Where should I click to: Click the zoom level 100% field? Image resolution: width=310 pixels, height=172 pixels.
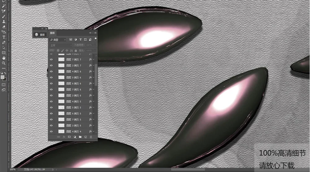(x=12, y=170)
